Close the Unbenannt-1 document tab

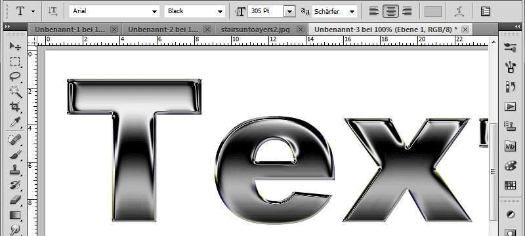114,29
